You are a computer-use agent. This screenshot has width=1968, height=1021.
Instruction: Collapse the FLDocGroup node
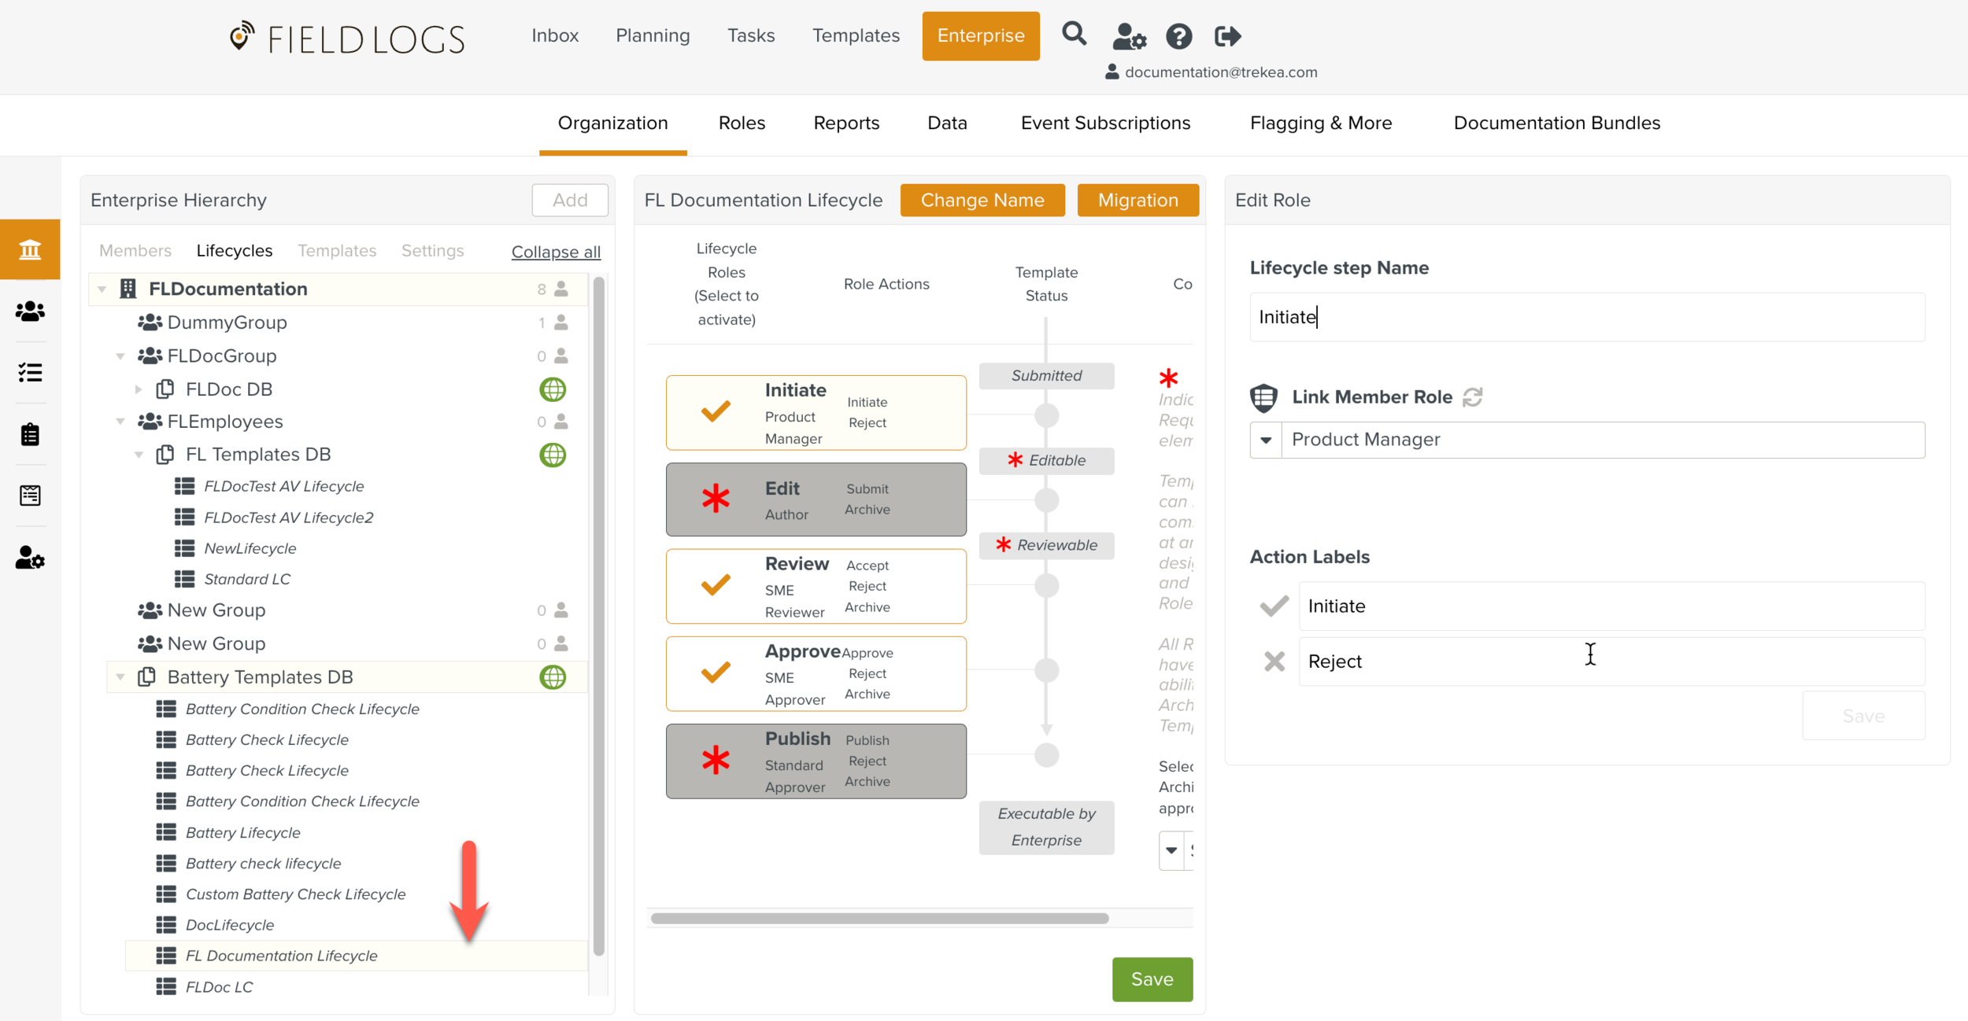(x=120, y=356)
